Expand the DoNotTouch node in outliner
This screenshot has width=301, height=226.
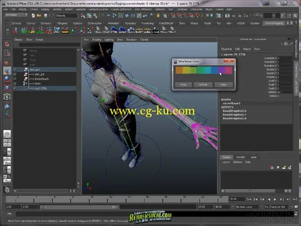pyautogui.click(x=15, y=79)
